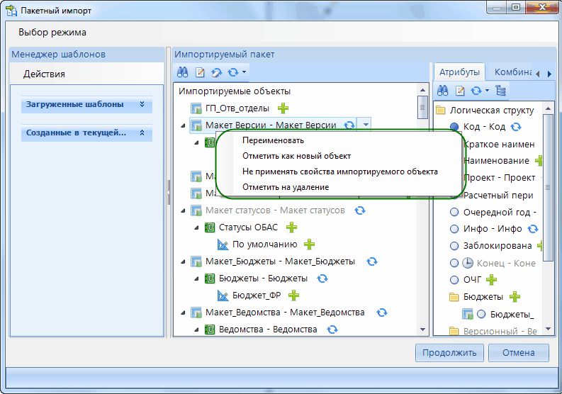This screenshot has height=394, width=562.
Task: Select the Инфо - Инфо radio circle
Action: (454, 229)
